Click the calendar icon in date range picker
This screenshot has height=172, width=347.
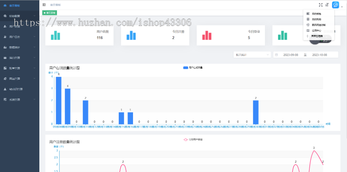pos(276,55)
